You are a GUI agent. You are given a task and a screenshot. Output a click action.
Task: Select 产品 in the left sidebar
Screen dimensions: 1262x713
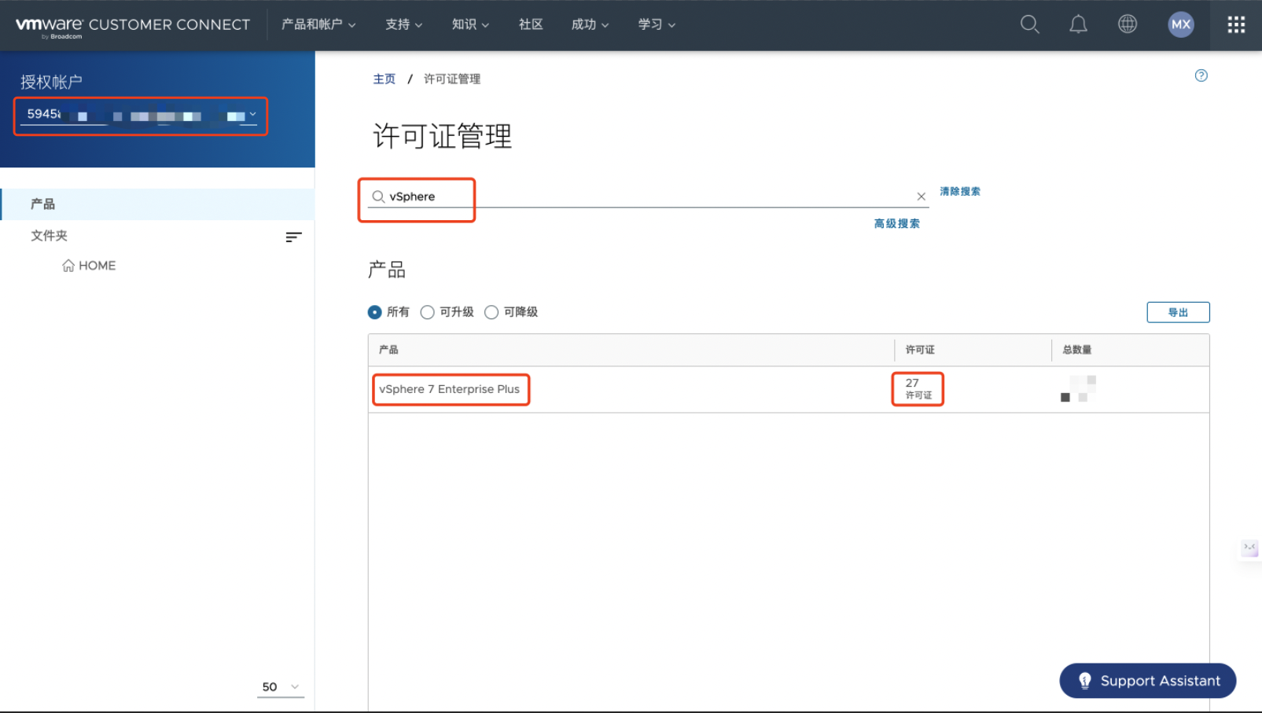point(157,204)
